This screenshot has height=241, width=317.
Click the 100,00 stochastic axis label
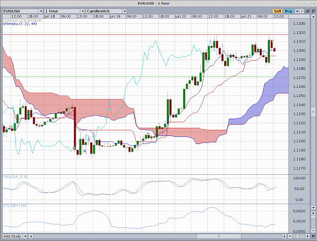click(x=300, y=178)
